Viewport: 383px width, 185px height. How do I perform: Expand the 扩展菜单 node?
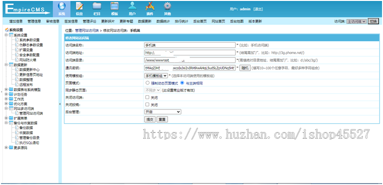point(6,118)
